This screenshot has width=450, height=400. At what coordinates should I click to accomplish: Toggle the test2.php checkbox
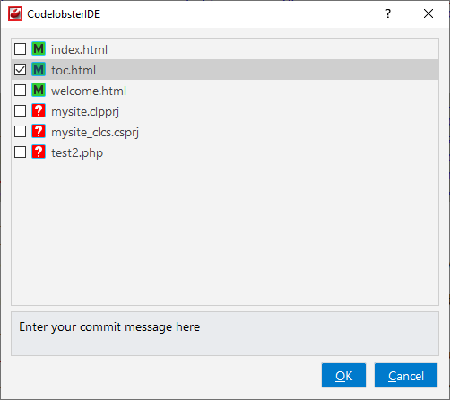tap(20, 152)
